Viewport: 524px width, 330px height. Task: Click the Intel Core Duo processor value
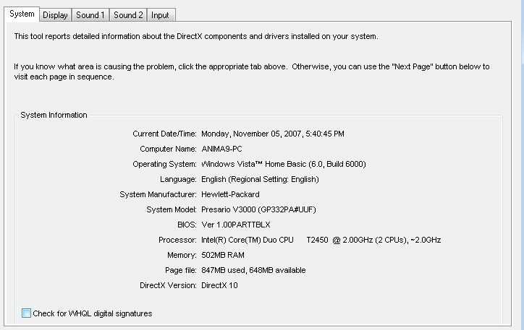(321, 240)
